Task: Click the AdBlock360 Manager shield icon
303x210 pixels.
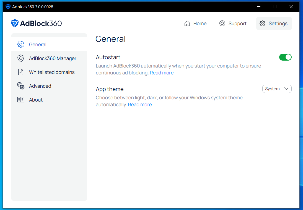Action: click(x=21, y=58)
